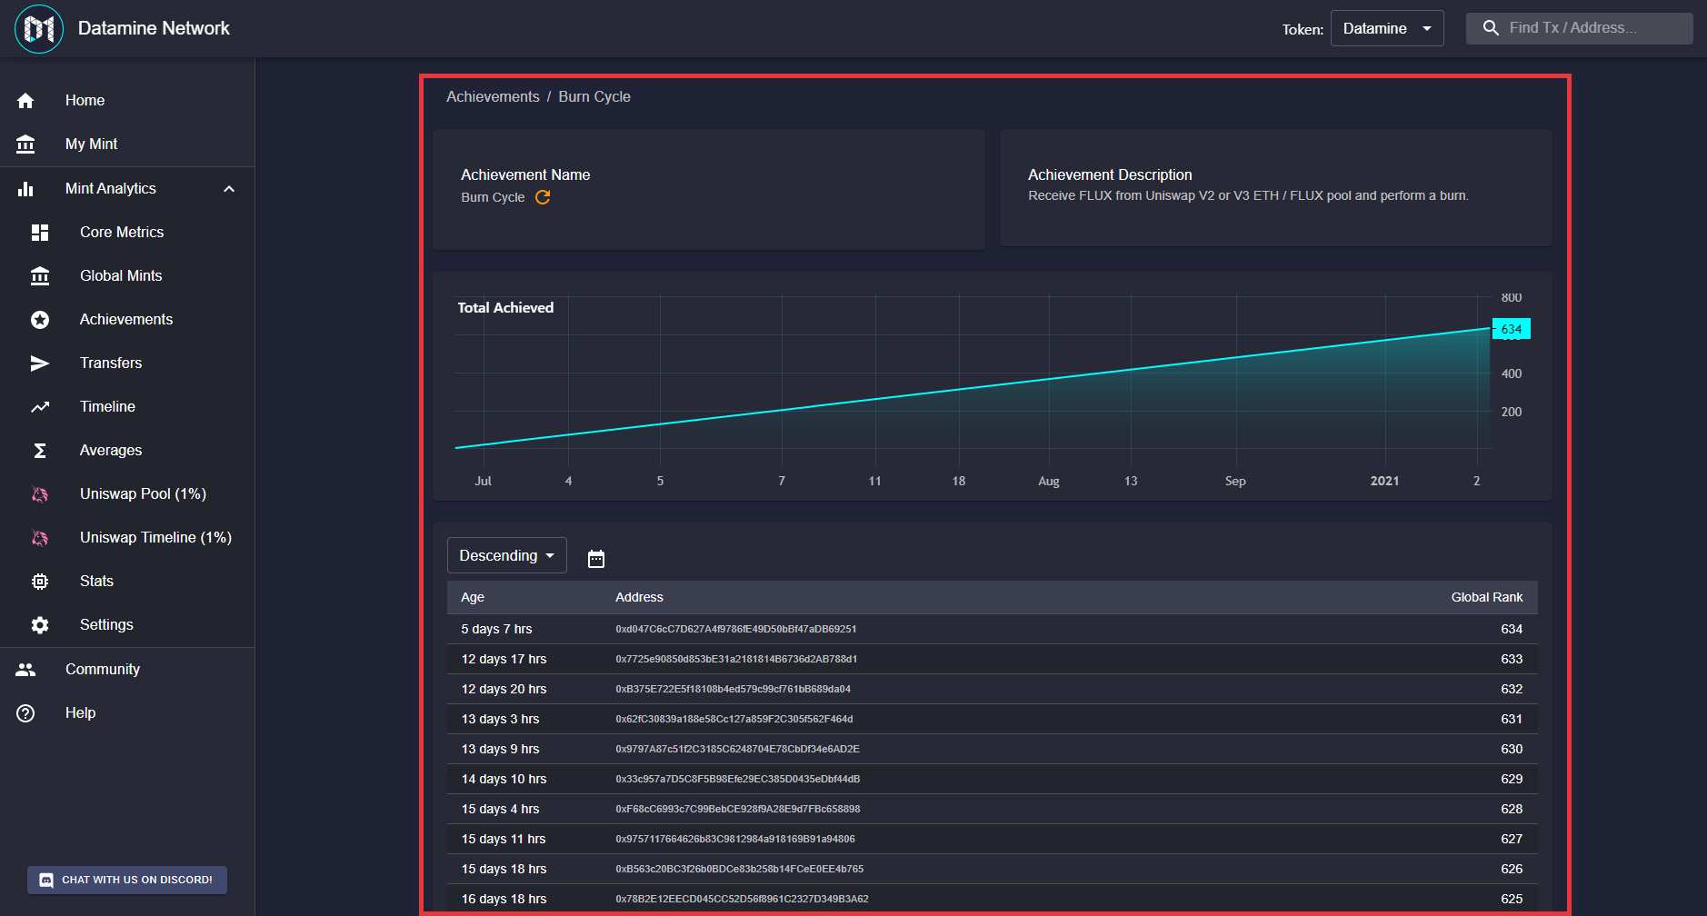Click the Uniswap Timeline unicorn icon
1707x916 pixels.
40,538
